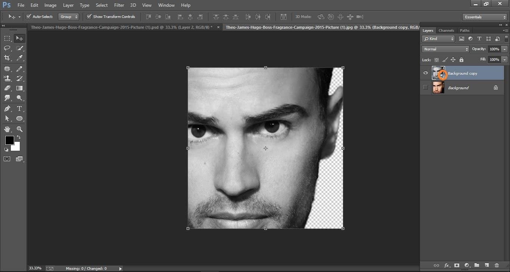
Task: Select the Horizontal Type tool
Action: [x=19, y=108]
